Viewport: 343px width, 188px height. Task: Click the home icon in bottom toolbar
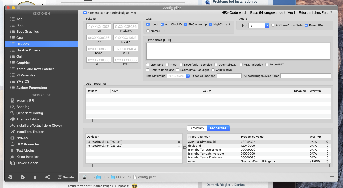[35, 177]
